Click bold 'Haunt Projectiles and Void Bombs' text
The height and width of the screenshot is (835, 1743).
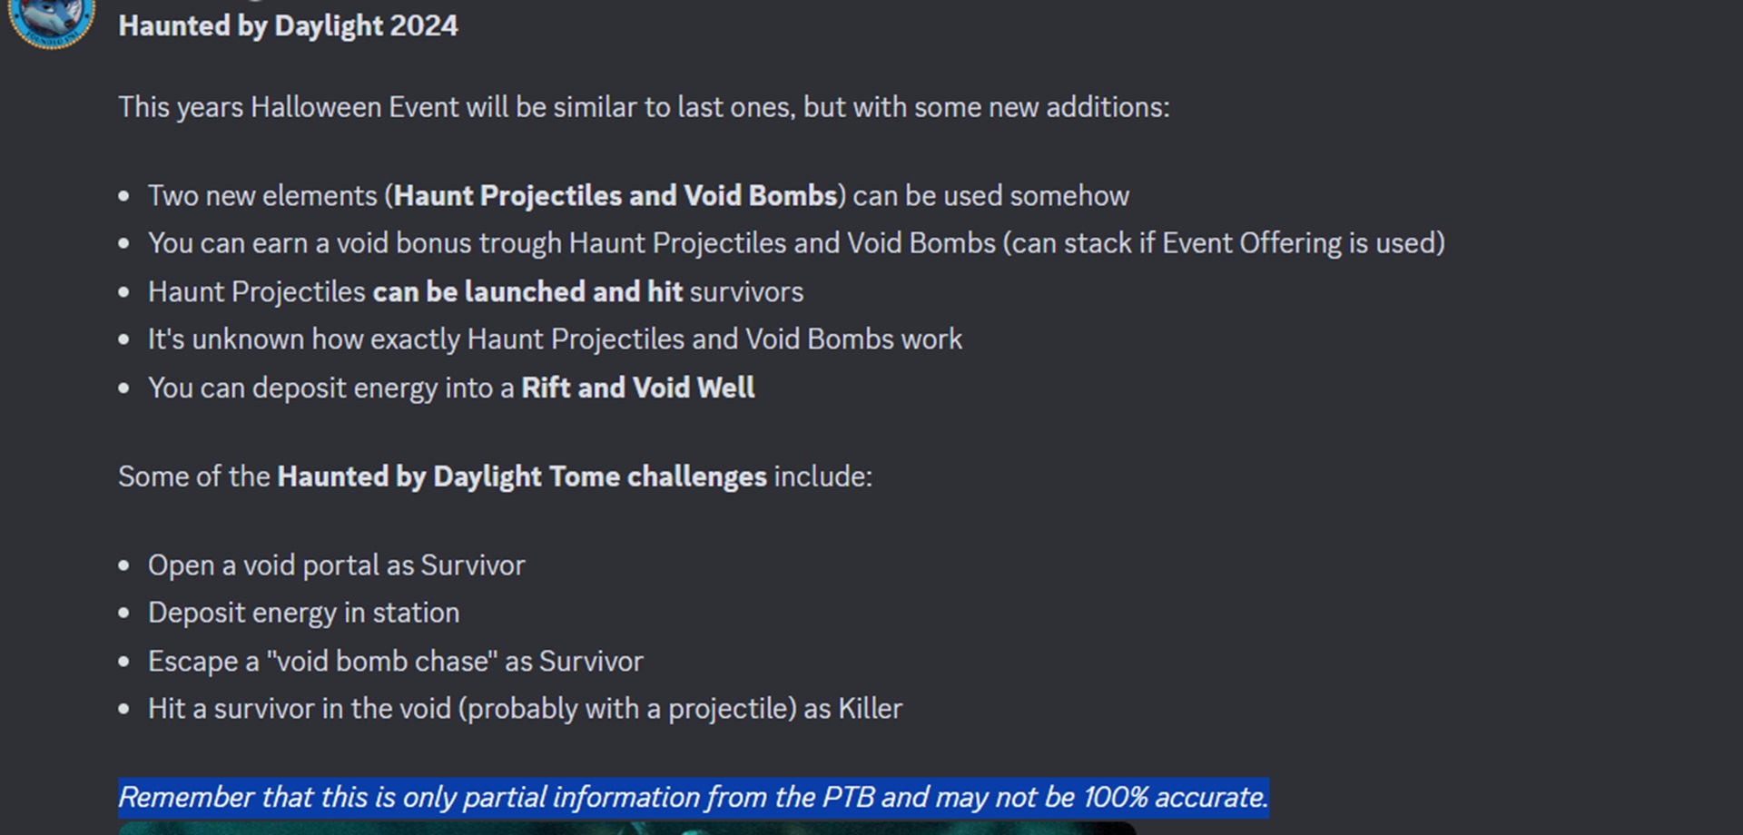pyautogui.click(x=615, y=196)
